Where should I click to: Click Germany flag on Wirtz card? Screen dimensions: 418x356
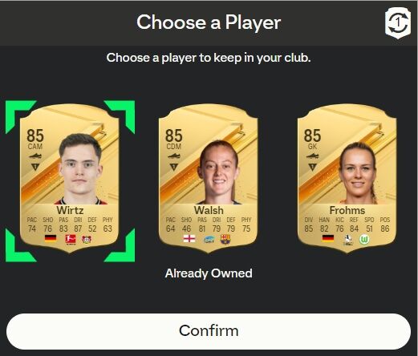51,238
